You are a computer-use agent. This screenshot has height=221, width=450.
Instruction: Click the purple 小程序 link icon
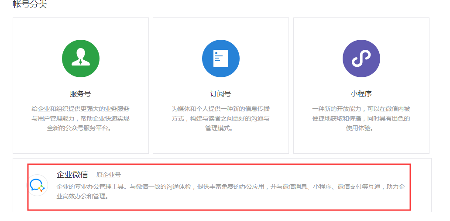point(361,59)
